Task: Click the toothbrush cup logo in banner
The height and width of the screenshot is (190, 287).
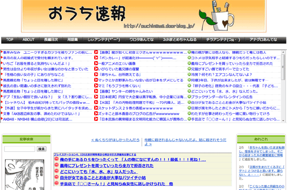Action: pyautogui.click(x=217, y=16)
